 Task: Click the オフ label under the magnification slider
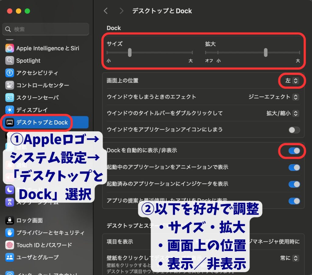(x=209, y=60)
